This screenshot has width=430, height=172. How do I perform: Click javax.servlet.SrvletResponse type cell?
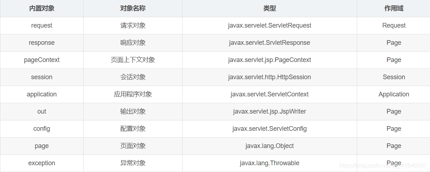[x=270, y=43]
